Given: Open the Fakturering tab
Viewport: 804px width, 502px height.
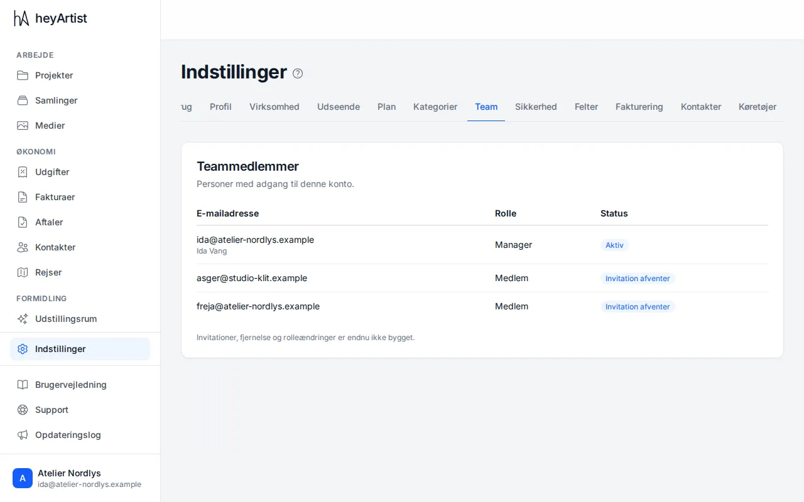Looking at the screenshot, I should pyautogui.click(x=639, y=107).
